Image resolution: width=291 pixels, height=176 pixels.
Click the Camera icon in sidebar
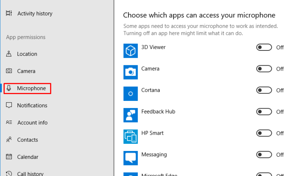click(x=9, y=71)
